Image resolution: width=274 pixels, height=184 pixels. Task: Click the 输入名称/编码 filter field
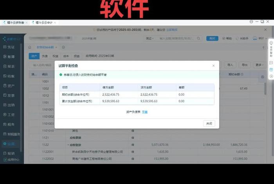click(x=42, y=65)
